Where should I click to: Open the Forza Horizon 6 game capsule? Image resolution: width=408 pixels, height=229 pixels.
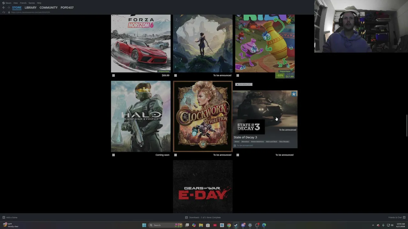tap(141, 44)
